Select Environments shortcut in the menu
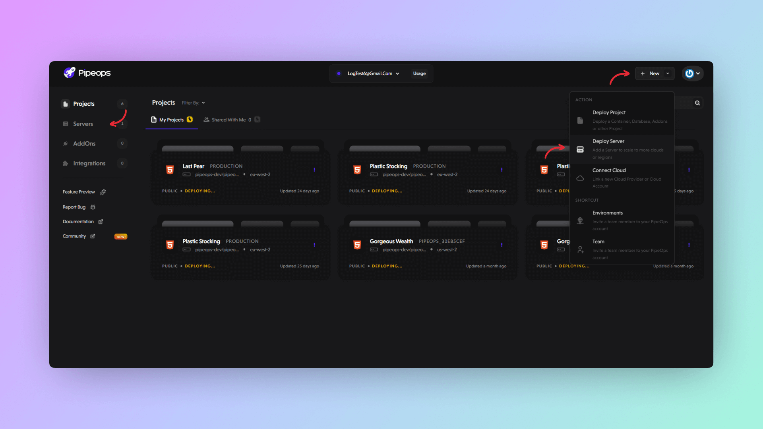The height and width of the screenshot is (429, 763). coord(622,220)
